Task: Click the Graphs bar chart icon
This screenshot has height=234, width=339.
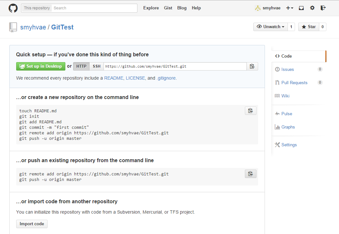Action: (277, 127)
